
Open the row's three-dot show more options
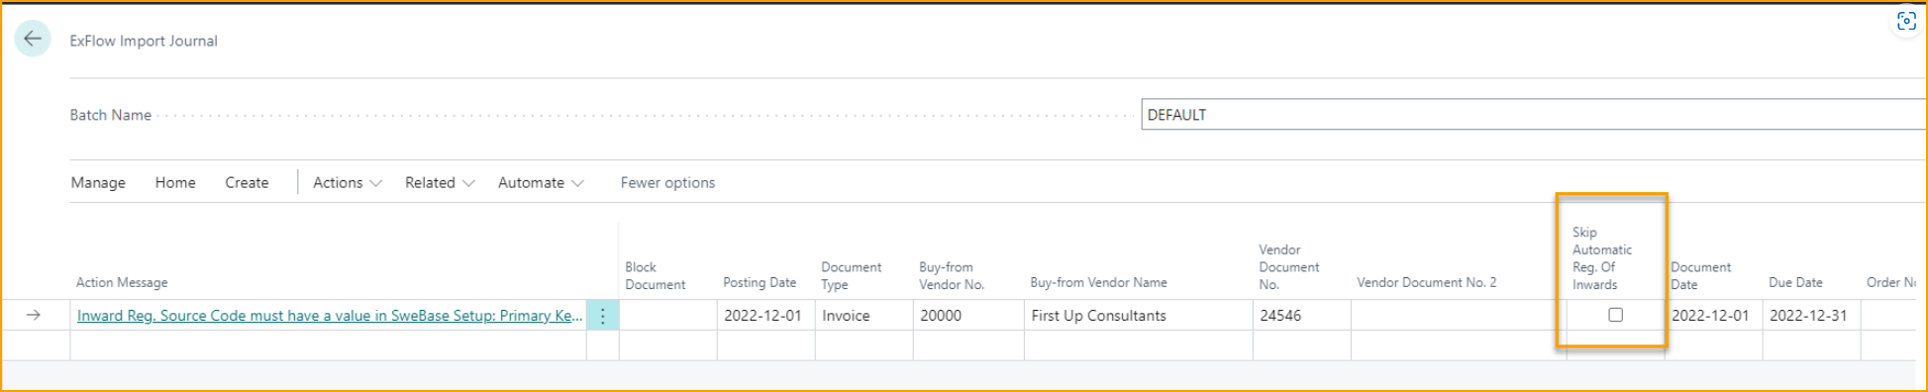tap(602, 316)
